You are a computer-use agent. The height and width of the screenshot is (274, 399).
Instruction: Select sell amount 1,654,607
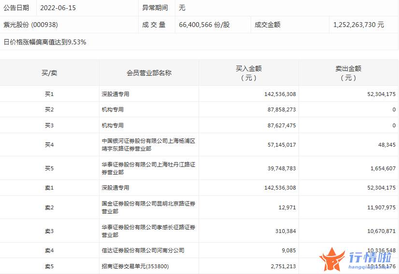click(x=383, y=168)
